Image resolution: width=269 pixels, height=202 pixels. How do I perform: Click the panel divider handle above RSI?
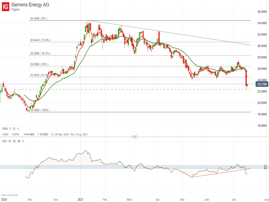point(134,137)
